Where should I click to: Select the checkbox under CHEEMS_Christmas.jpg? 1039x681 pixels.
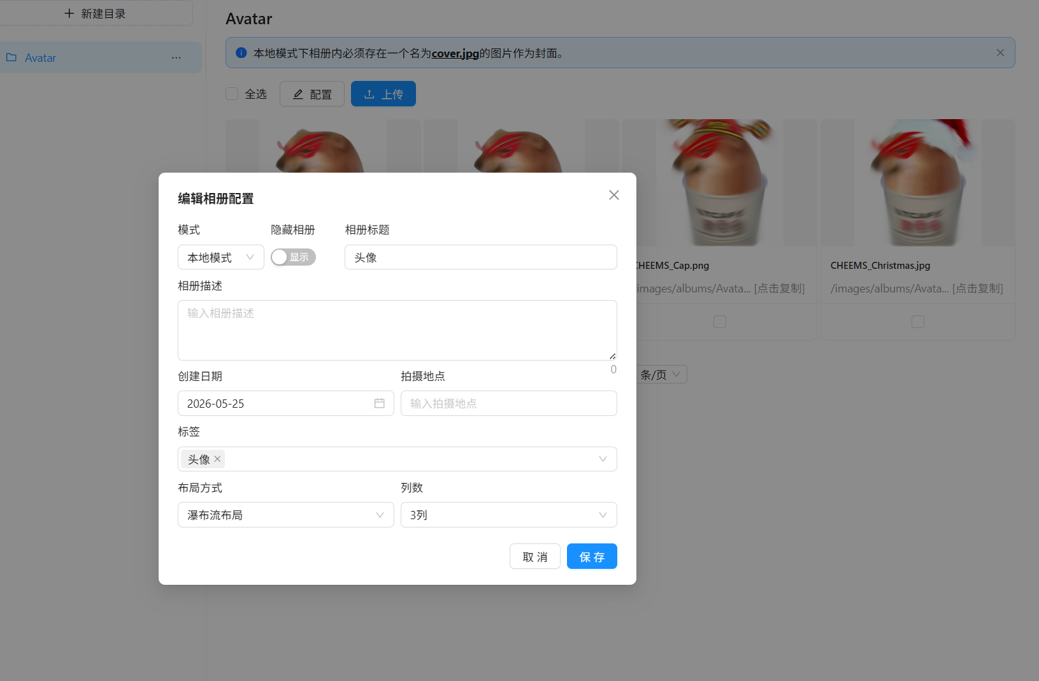tap(918, 322)
